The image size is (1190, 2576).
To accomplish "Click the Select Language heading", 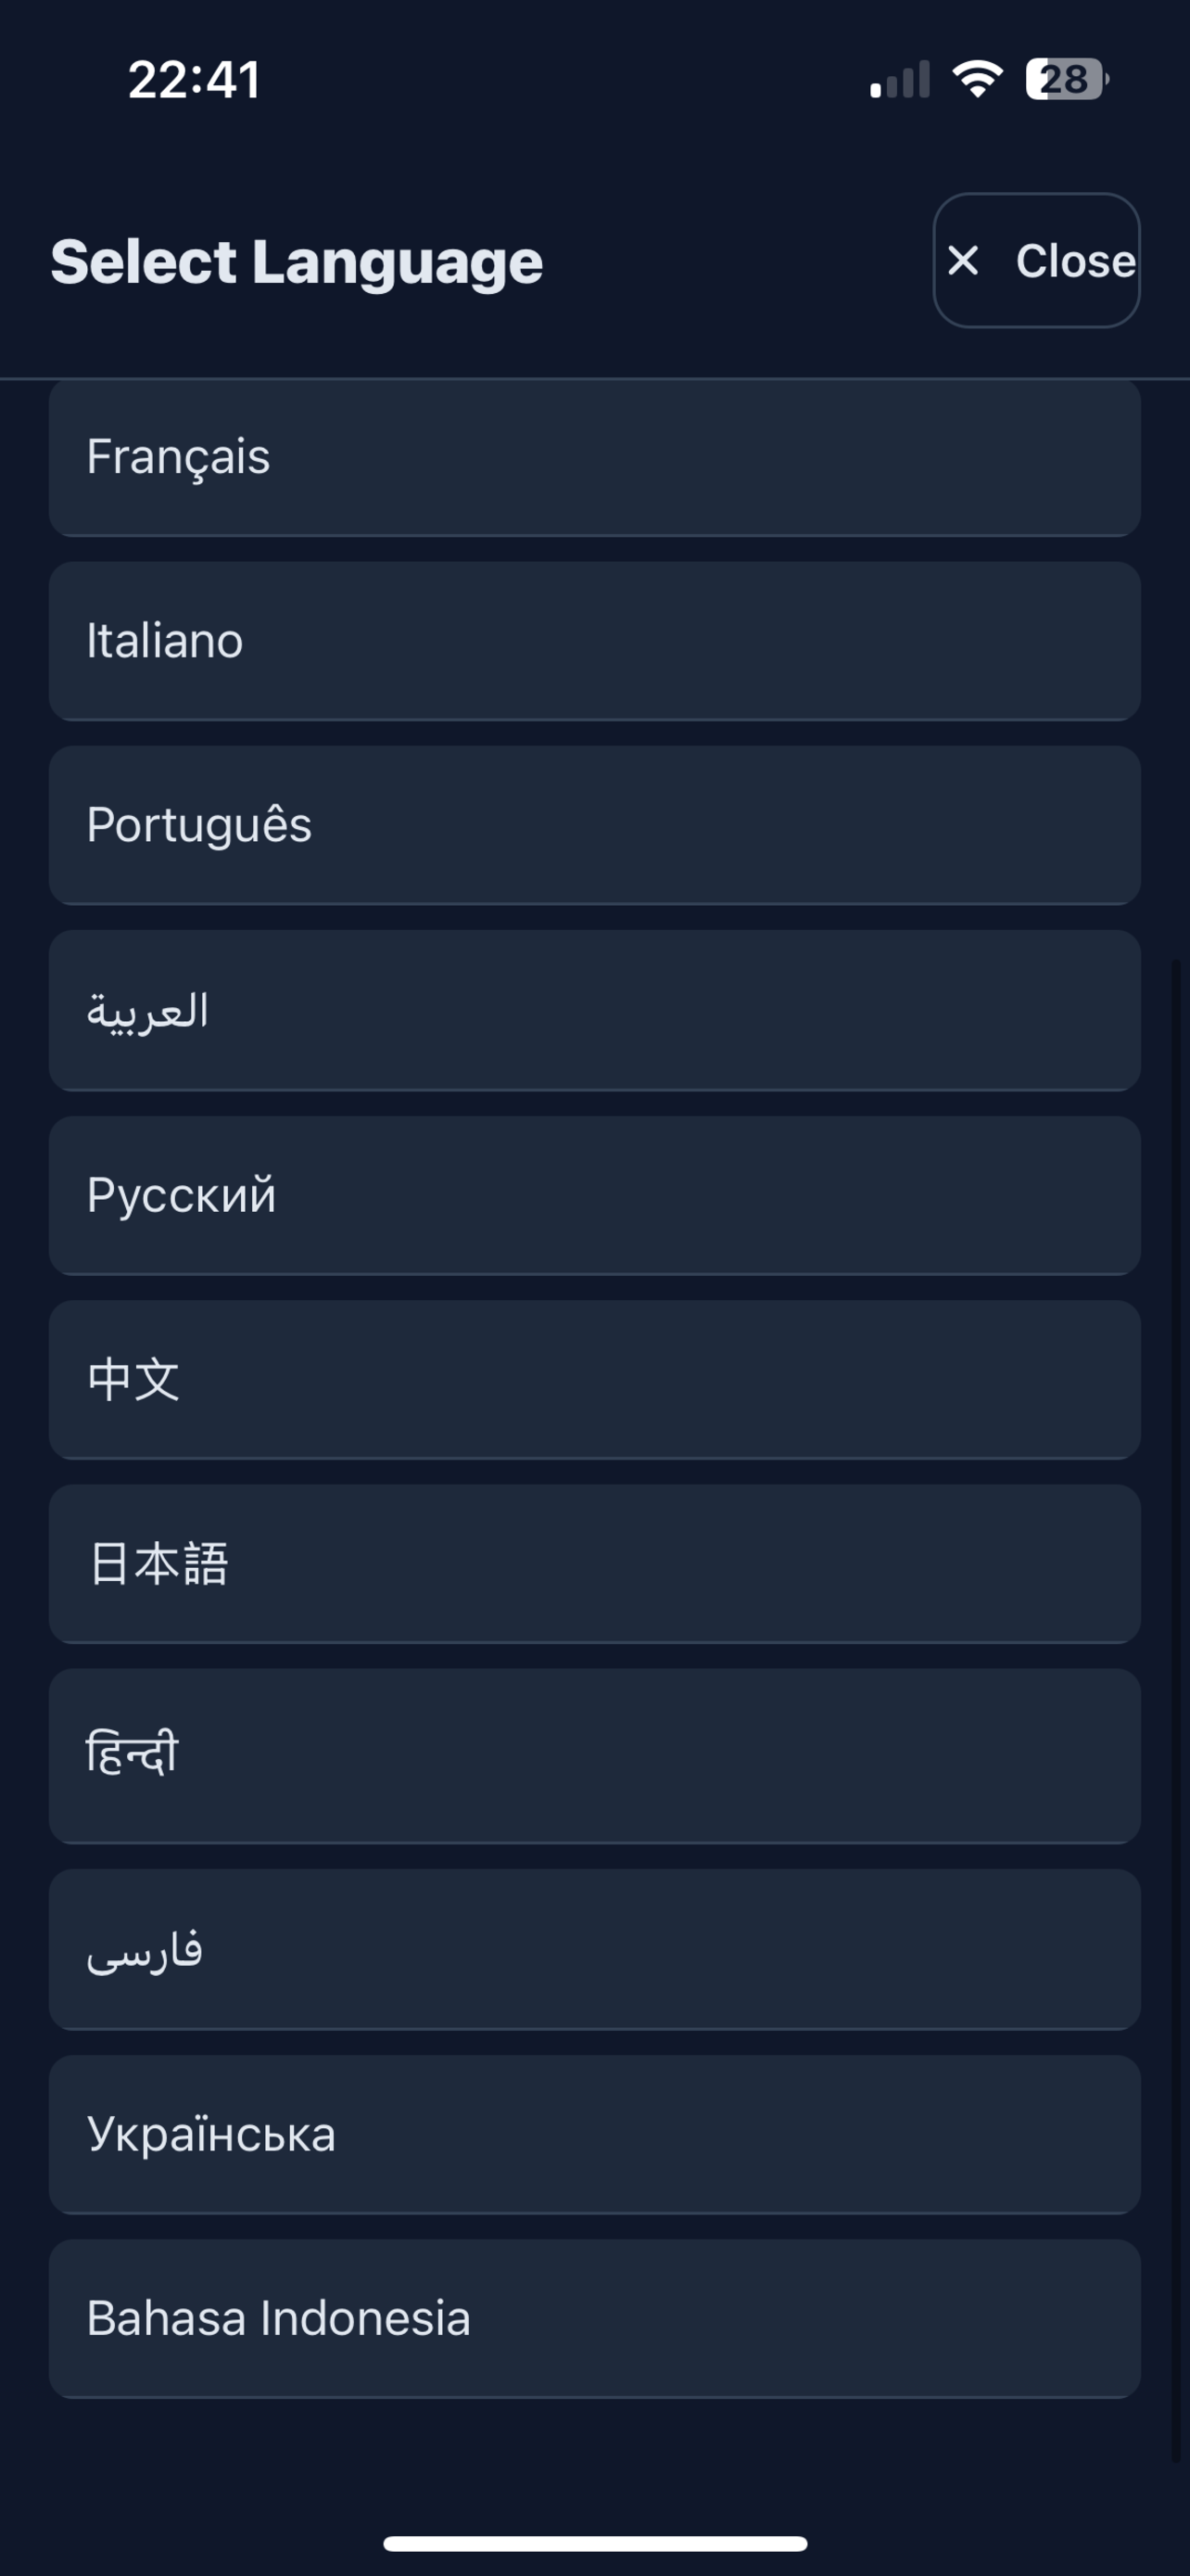I will click(297, 262).
